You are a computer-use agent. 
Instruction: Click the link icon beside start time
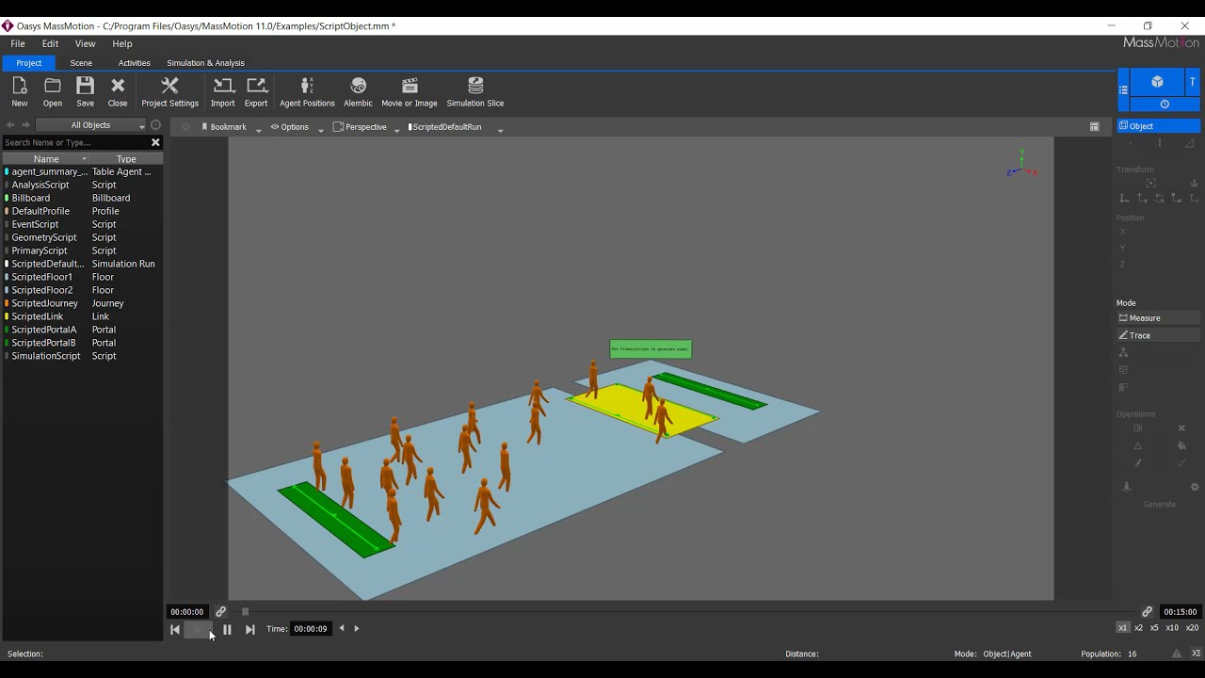220,612
